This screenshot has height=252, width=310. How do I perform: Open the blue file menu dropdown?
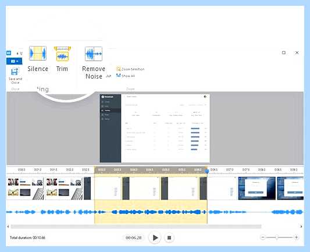click(x=14, y=61)
